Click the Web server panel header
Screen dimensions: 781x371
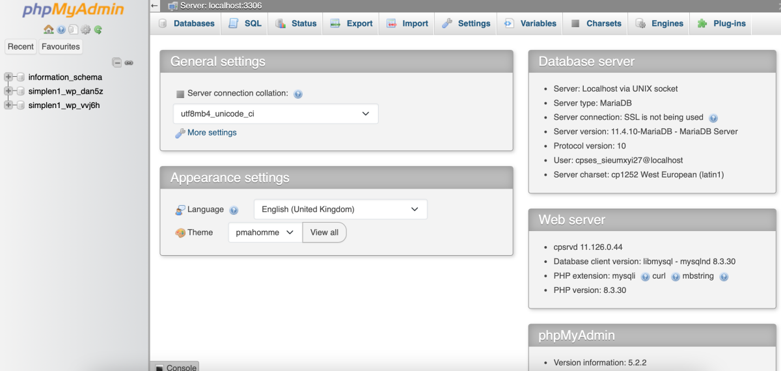coord(652,220)
